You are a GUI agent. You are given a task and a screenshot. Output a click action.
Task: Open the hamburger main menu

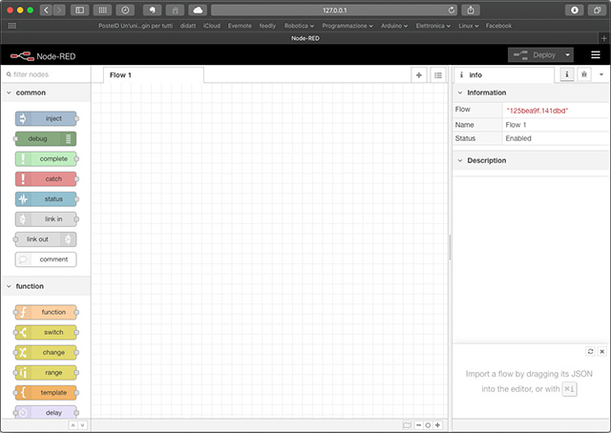596,54
